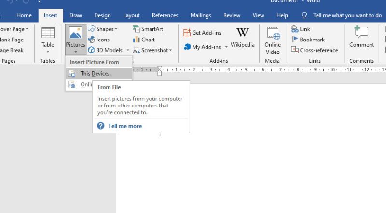Expand the 3D Models dropdown arrow
386x213 pixels.
(128, 50)
